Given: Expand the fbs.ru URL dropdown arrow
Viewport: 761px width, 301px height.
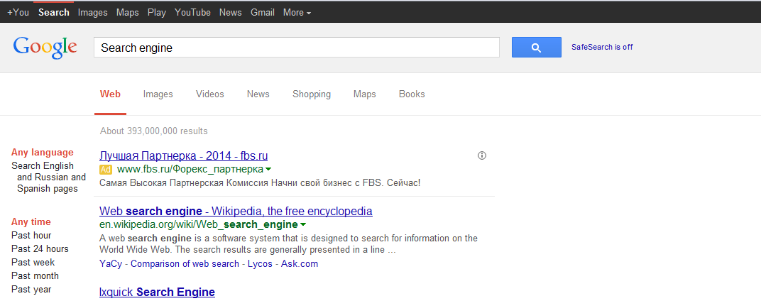Looking at the screenshot, I should click(x=268, y=170).
